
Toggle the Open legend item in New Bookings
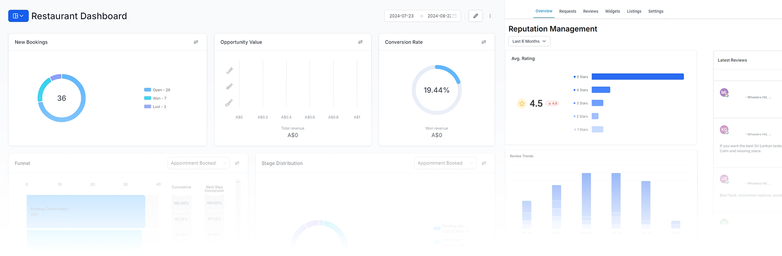[x=157, y=90]
